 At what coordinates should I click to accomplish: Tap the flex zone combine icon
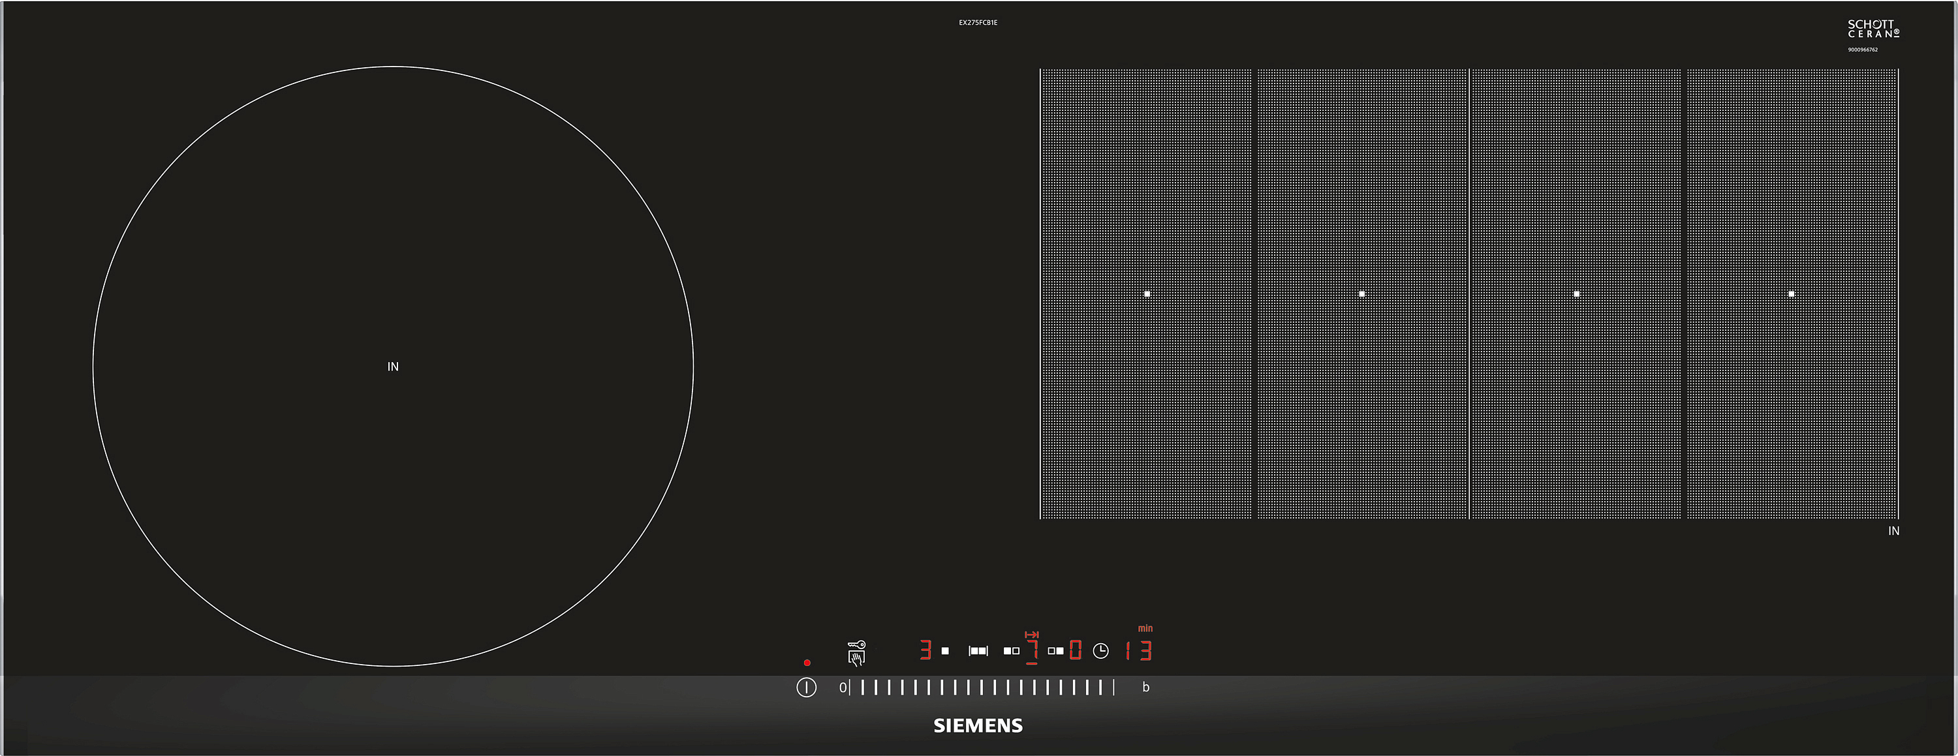[x=978, y=651]
